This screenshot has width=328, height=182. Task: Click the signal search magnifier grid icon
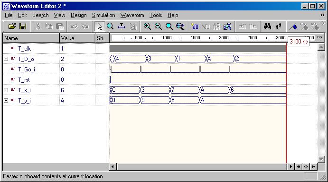point(227,26)
